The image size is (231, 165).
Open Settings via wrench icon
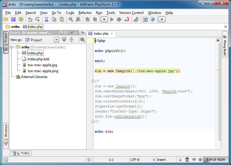click(136, 19)
